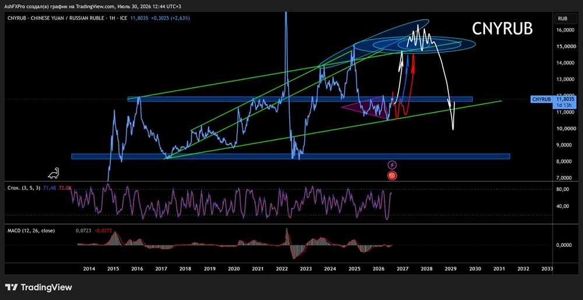Select the 2022 mark on time axis

(x=282, y=268)
